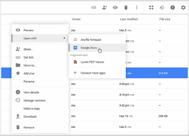189x136 pixels.
Task: Open with Google Docs
Action: pyautogui.click(x=97, y=48)
